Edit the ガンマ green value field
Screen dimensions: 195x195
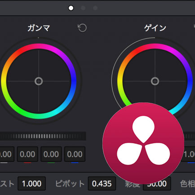[51, 154]
